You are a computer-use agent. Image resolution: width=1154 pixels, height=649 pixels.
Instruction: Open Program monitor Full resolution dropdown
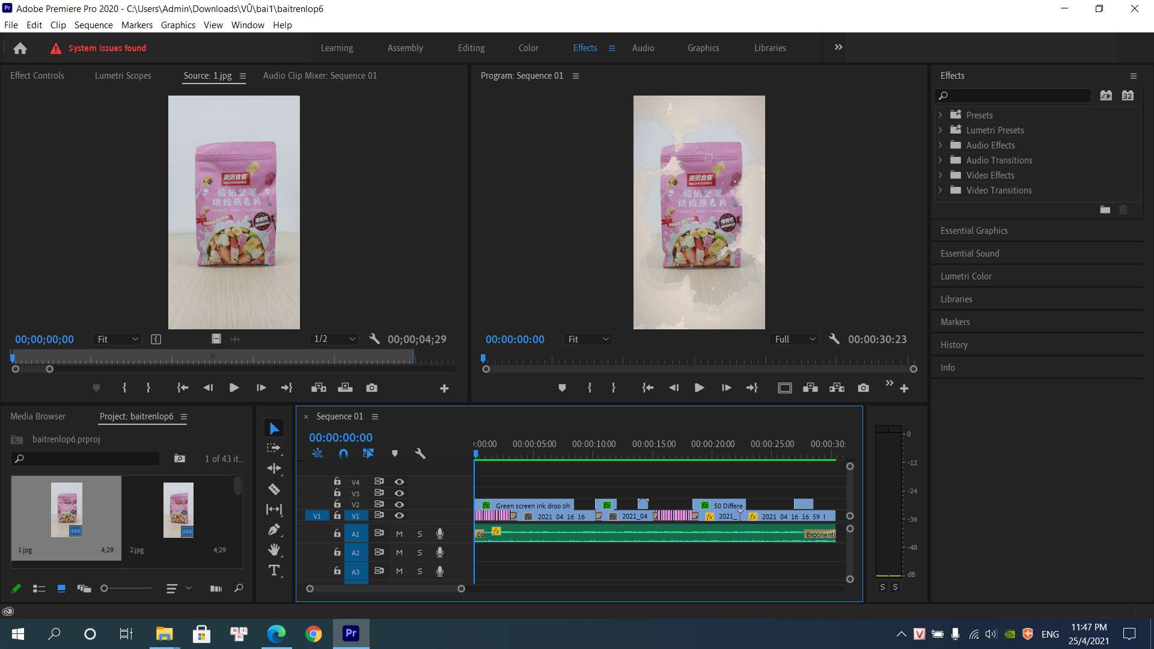pyautogui.click(x=795, y=340)
